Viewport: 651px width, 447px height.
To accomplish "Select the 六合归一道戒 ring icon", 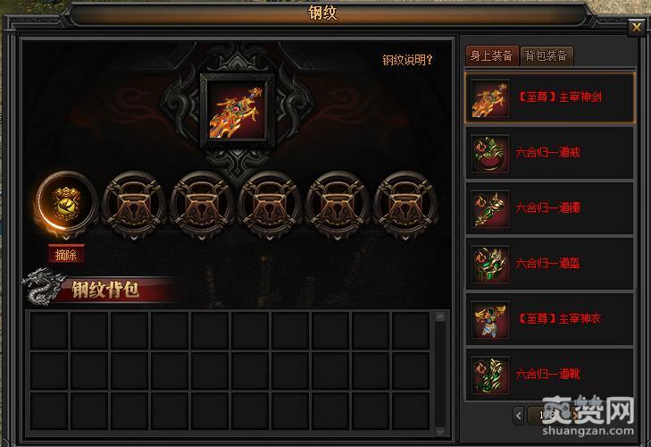I will point(490,153).
